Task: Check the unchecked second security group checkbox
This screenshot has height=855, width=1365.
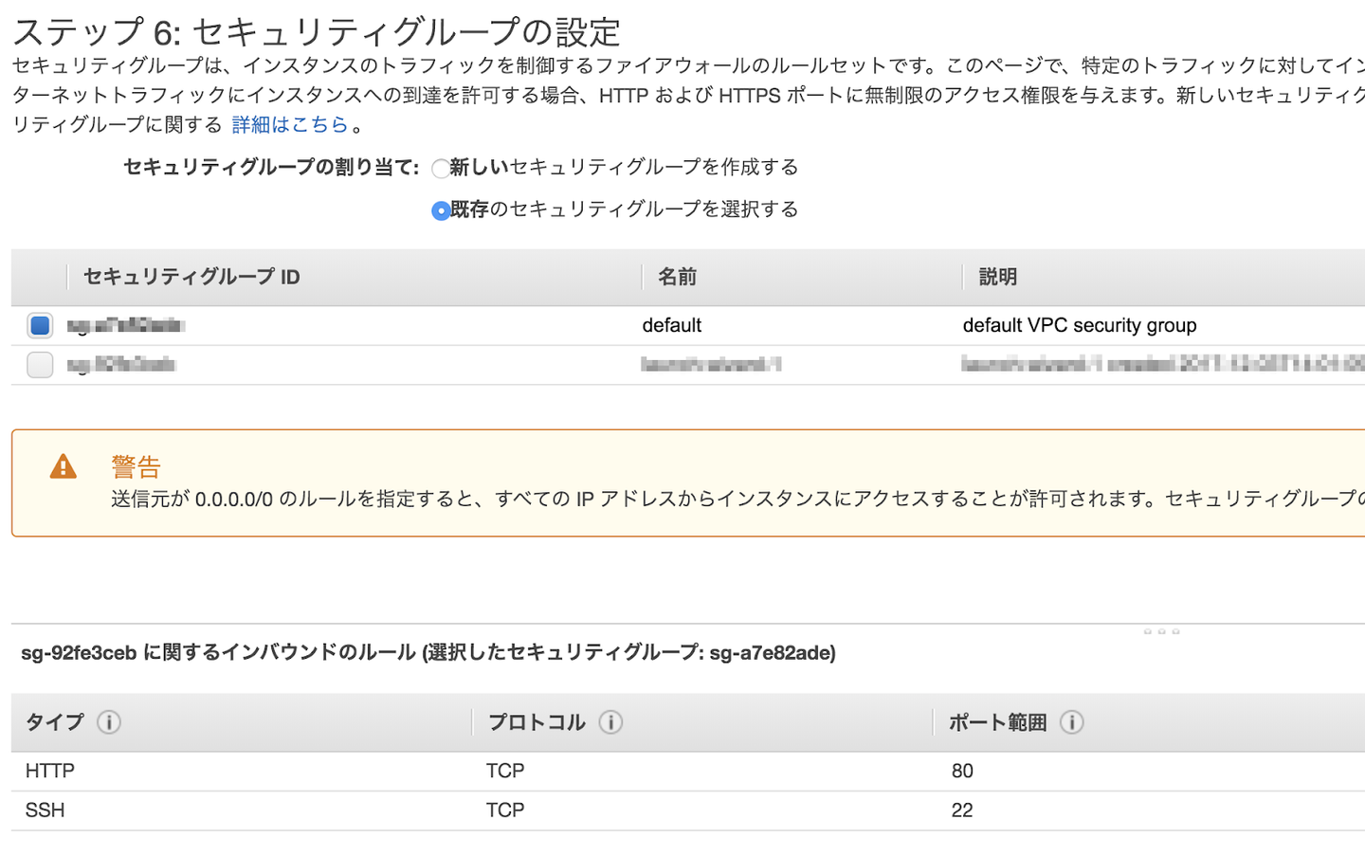Action: click(x=40, y=365)
